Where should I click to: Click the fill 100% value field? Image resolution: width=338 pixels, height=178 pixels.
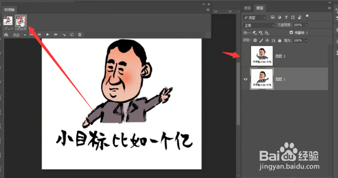[x=298, y=40]
